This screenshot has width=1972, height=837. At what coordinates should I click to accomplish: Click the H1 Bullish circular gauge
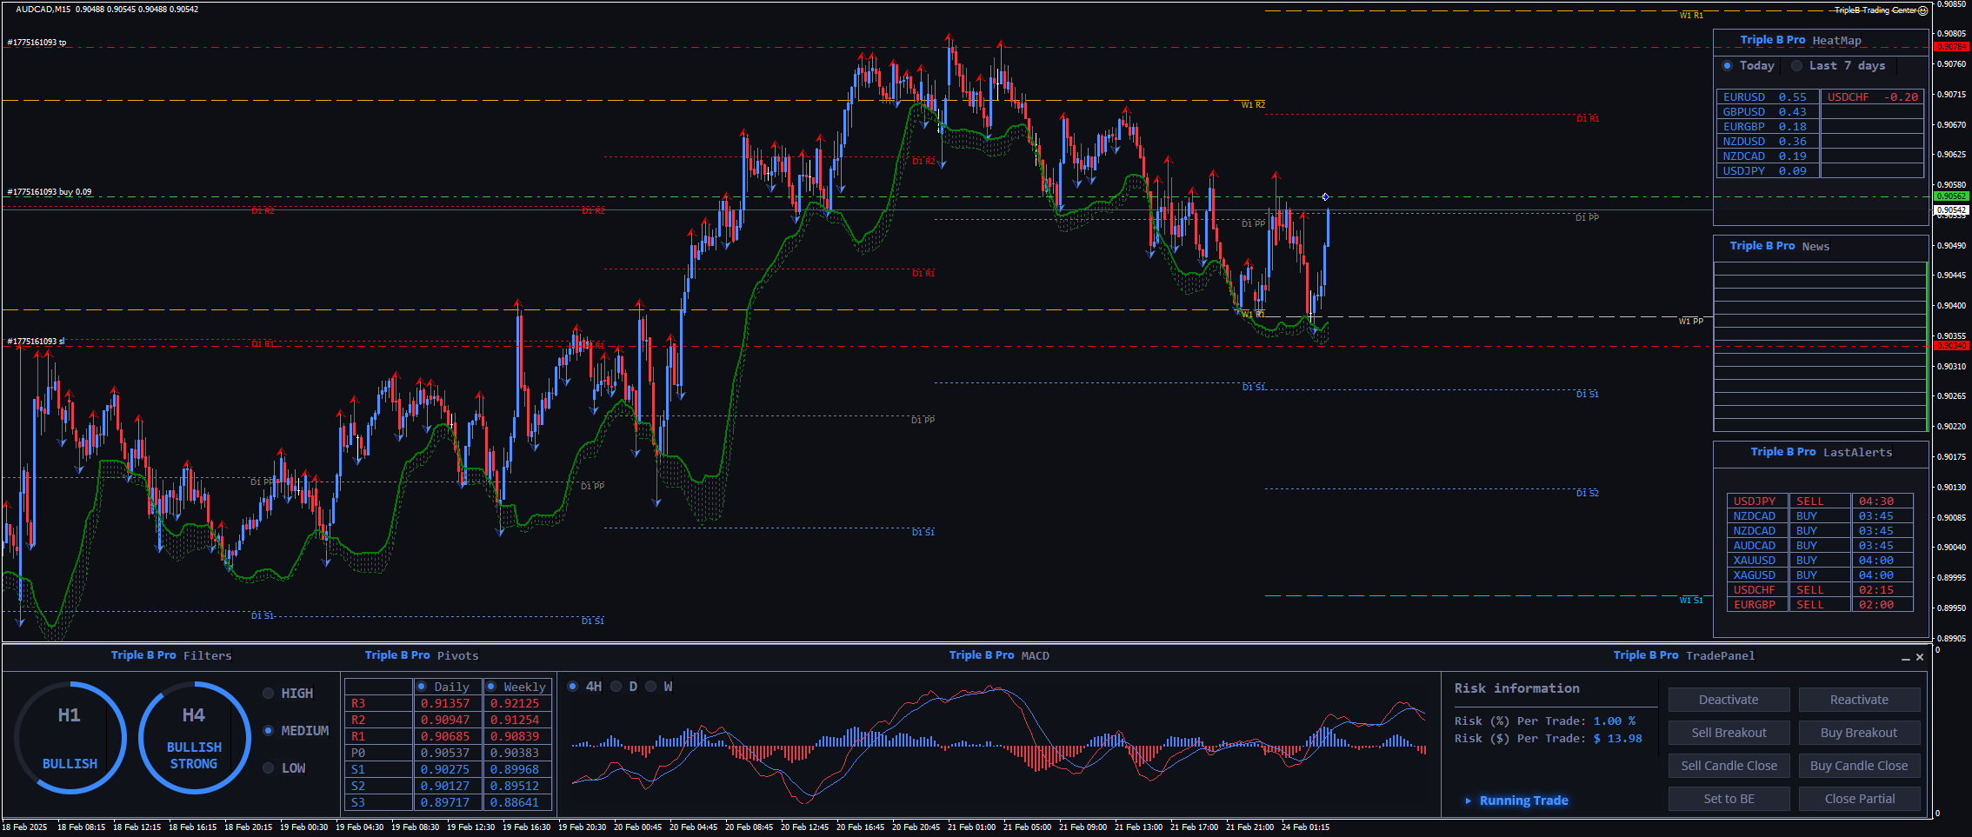click(70, 737)
